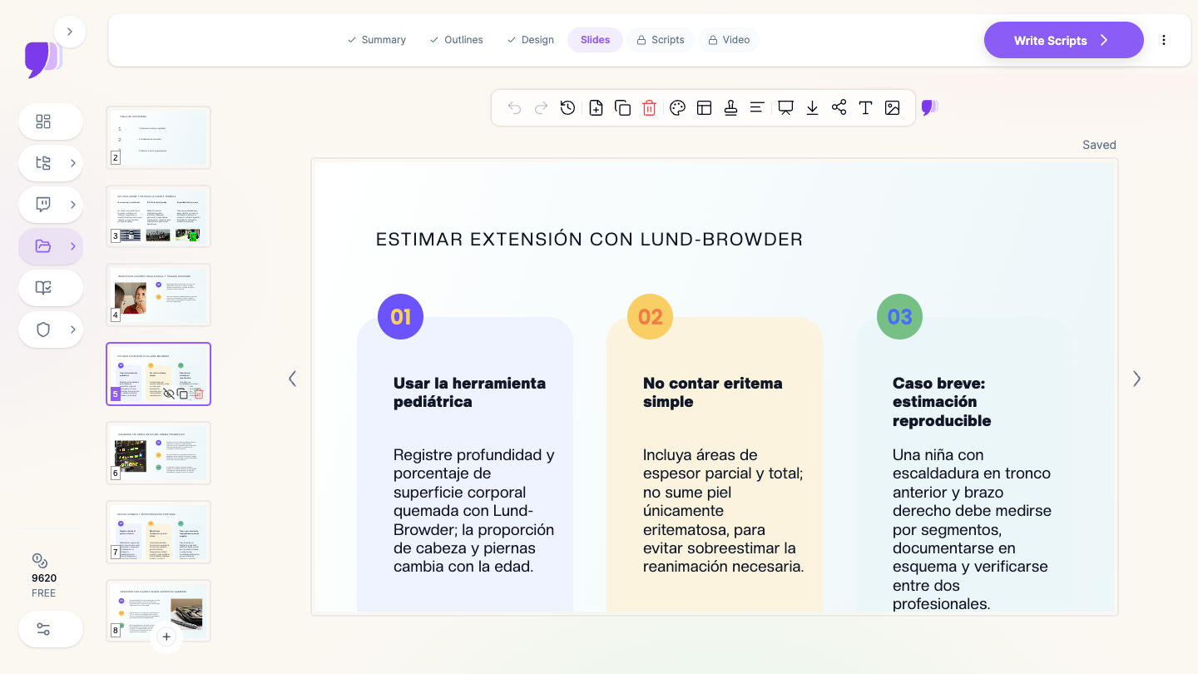Download the slides arrow icon
The width and height of the screenshot is (1198, 674).
pos(812,108)
